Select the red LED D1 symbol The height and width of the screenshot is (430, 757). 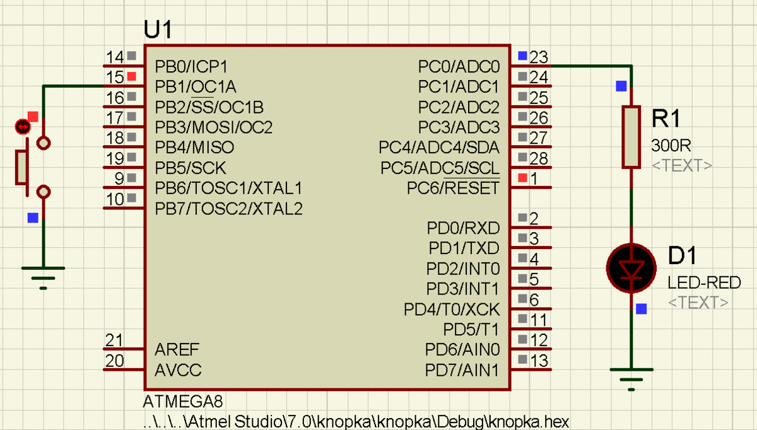631,269
